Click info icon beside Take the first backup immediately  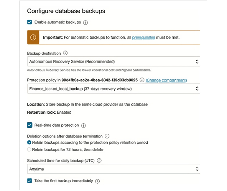click(x=97, y=181)
